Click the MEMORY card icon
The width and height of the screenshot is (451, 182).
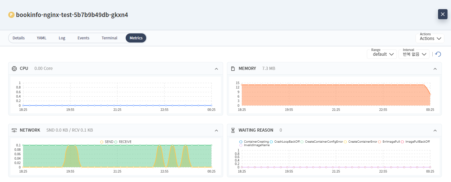(233, 68)
